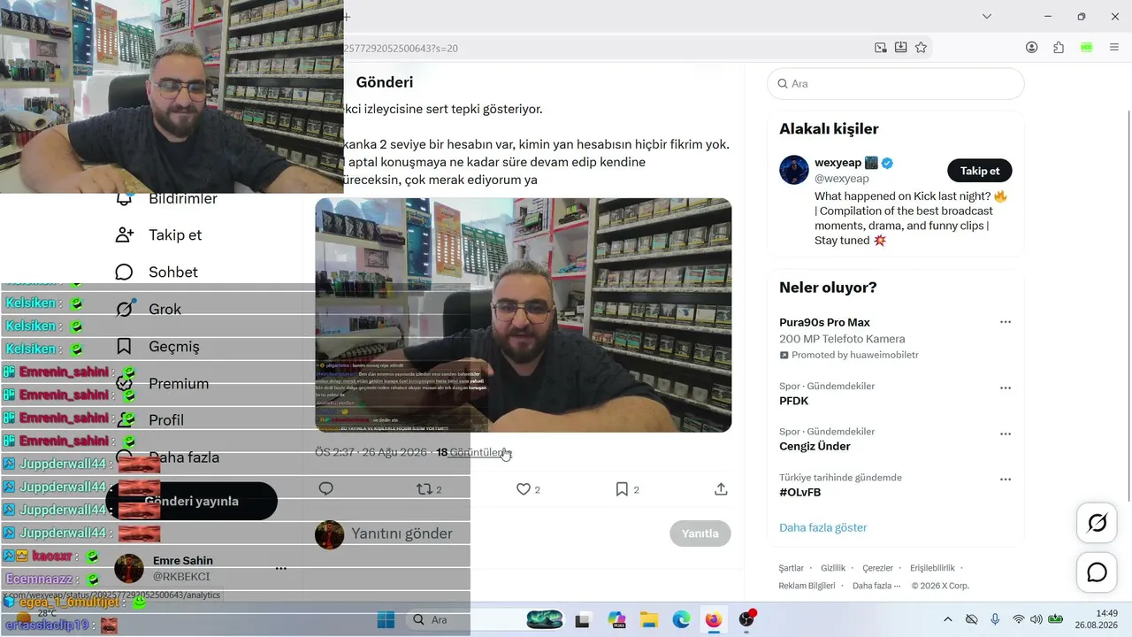This screenshot has height=637, width=1132.
Task: Open Wi-Fi network settings in tray
Action: pyautogui.click(x=1018, y=619)
